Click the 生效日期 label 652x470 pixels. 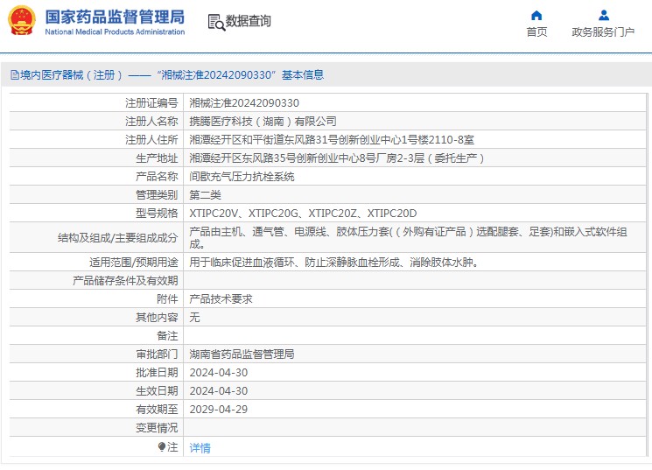(x=157, y=391)
